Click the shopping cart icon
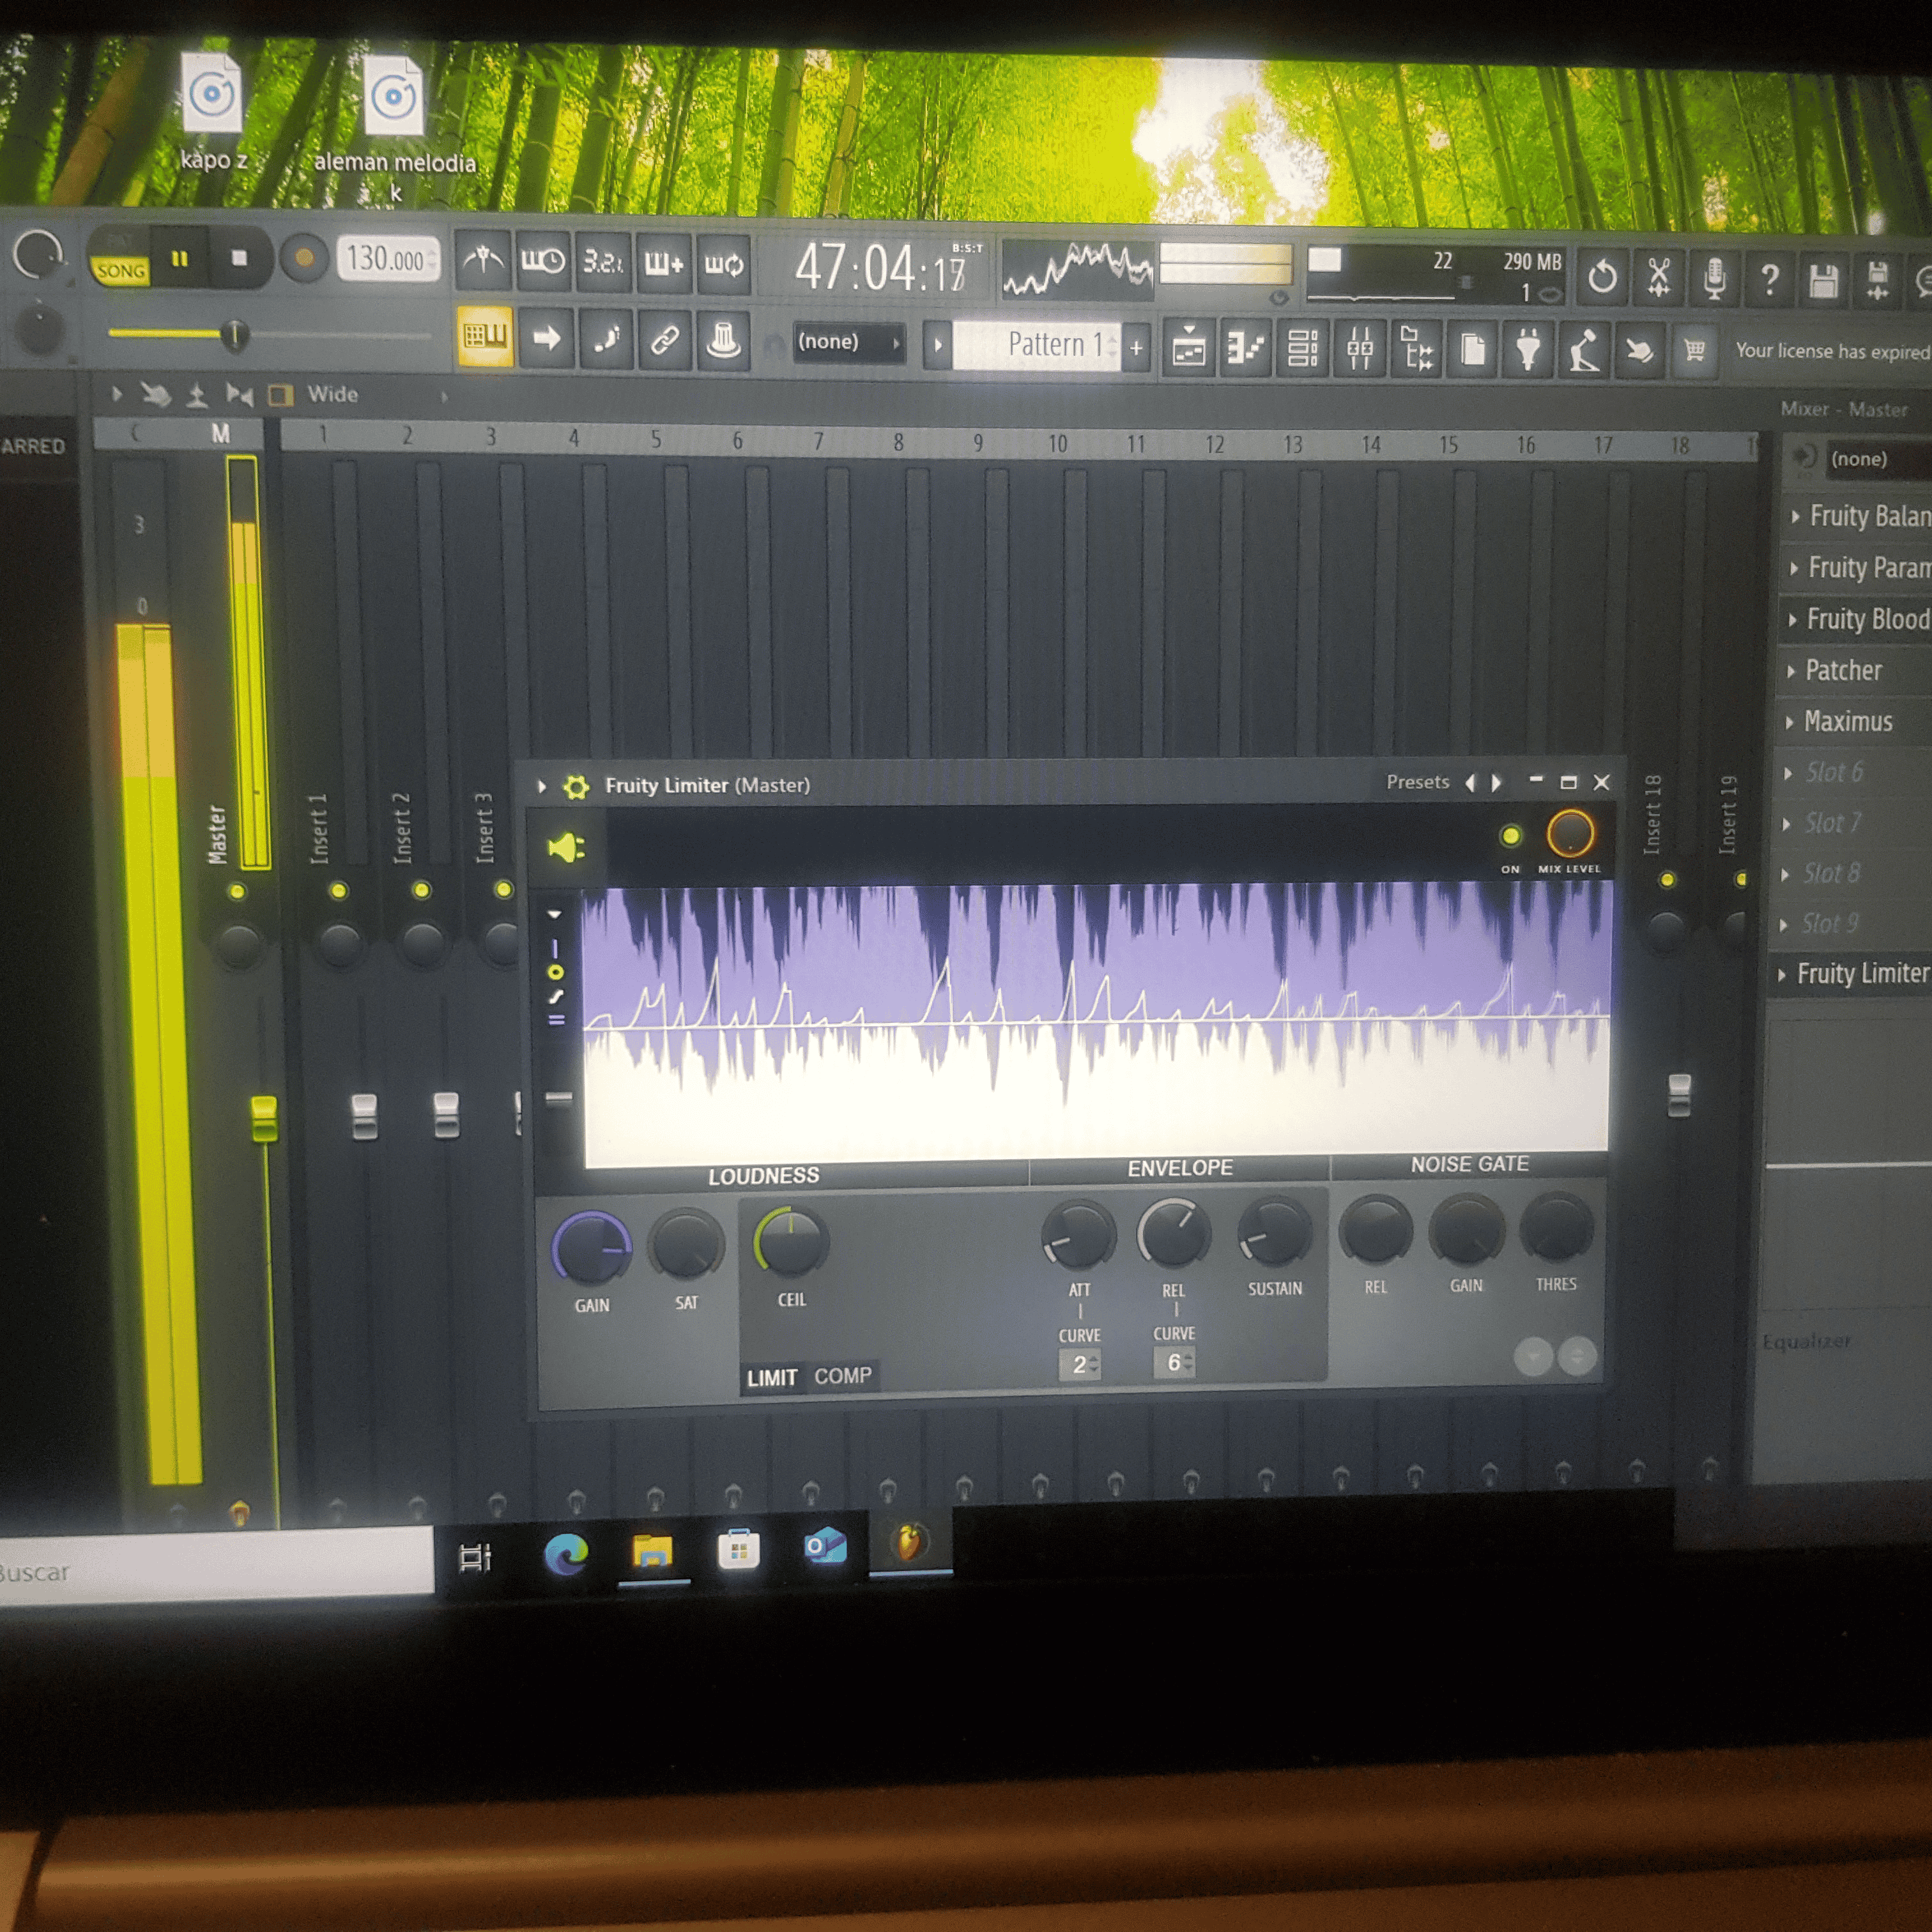The height and width of the screenshot is (1932, 1932). [x=1694, y=351]
